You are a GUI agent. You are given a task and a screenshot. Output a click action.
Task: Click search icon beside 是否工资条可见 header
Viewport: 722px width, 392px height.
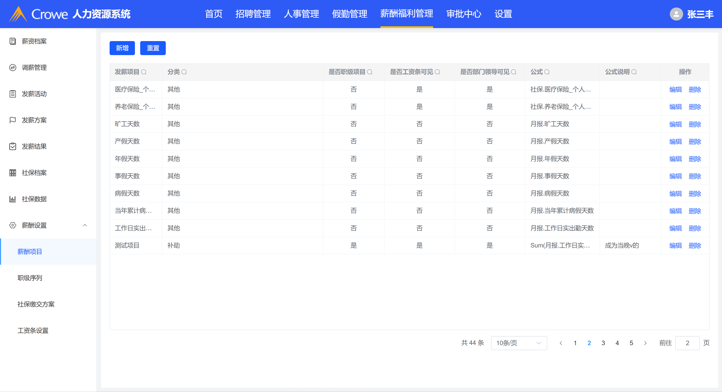[437, 72]
